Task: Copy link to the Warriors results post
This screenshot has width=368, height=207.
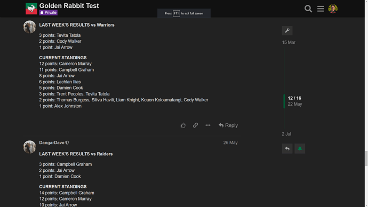Action: [196, 125]
